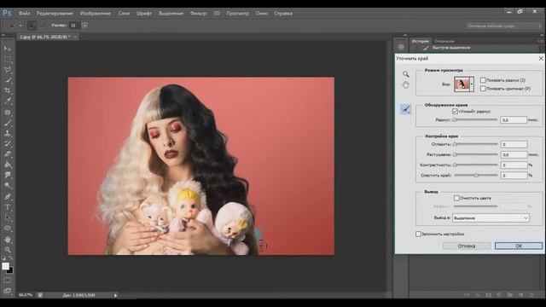Uncheck the 'Умный радиус' checkbox

(x=455, y=112)
